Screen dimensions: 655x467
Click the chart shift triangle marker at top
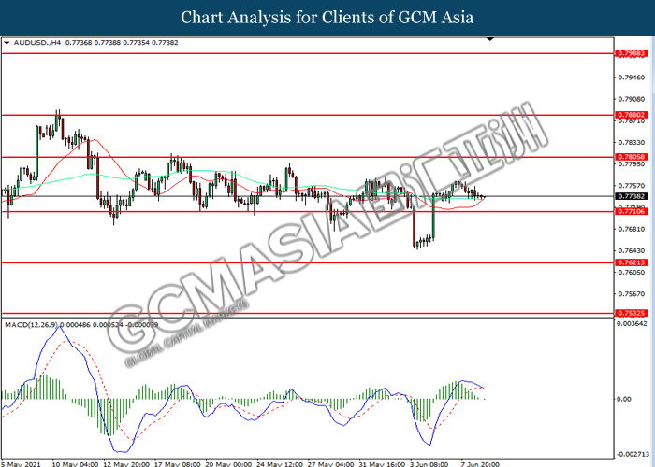click(490, 39)
